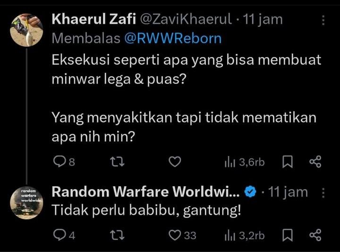The height and width of the screenshot is (252, 340).
Task: Like the tweet with 33 likes
Action: tap(182, 235)
